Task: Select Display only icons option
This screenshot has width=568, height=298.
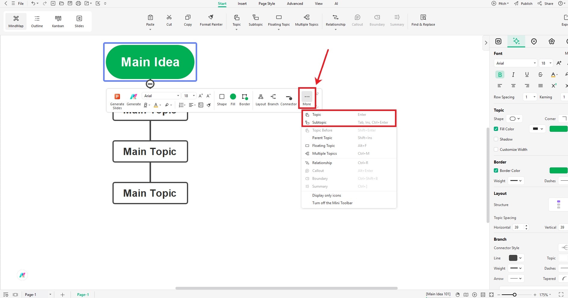Action: click(x=349, y=195)
